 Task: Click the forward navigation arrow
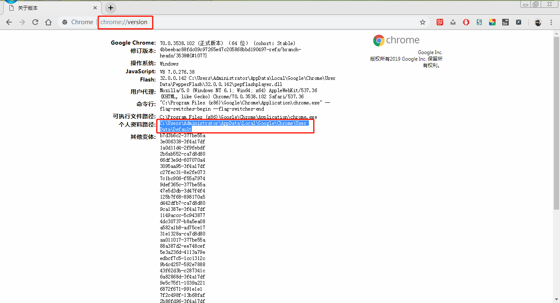[x=22, y=22]
